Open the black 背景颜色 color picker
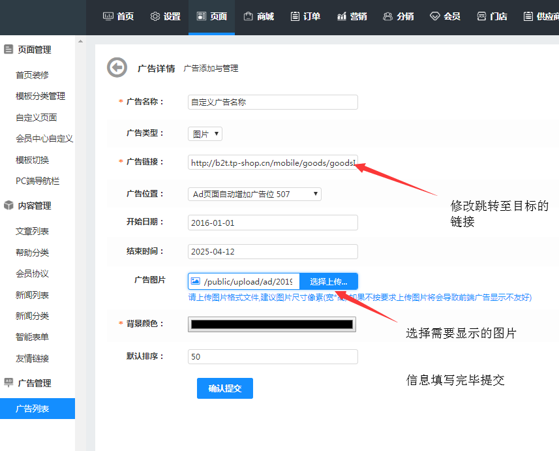This screenshot has width=559, height=451. 271,324
